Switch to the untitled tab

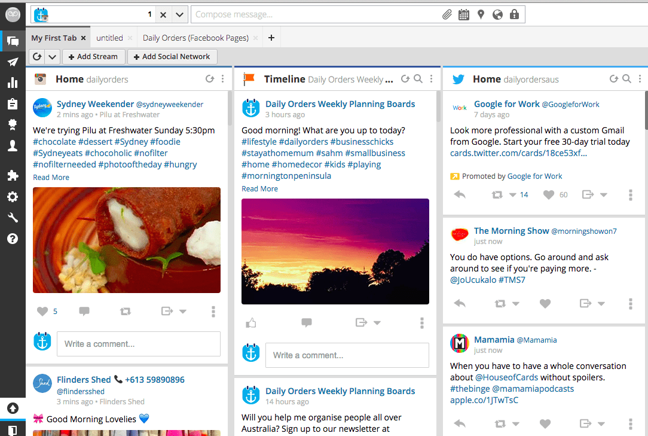coord(109,38)
